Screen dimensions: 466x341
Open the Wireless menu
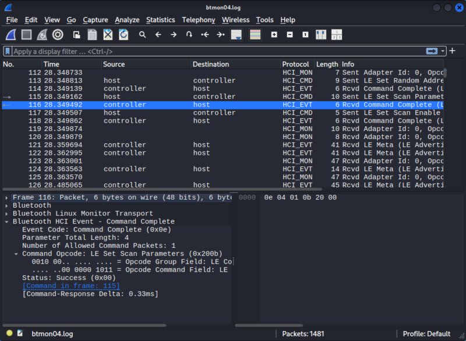click(x=236, y=20)
